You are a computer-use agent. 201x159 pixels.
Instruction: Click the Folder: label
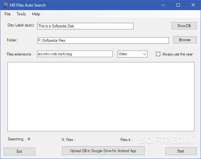click(x=12, y=40)
